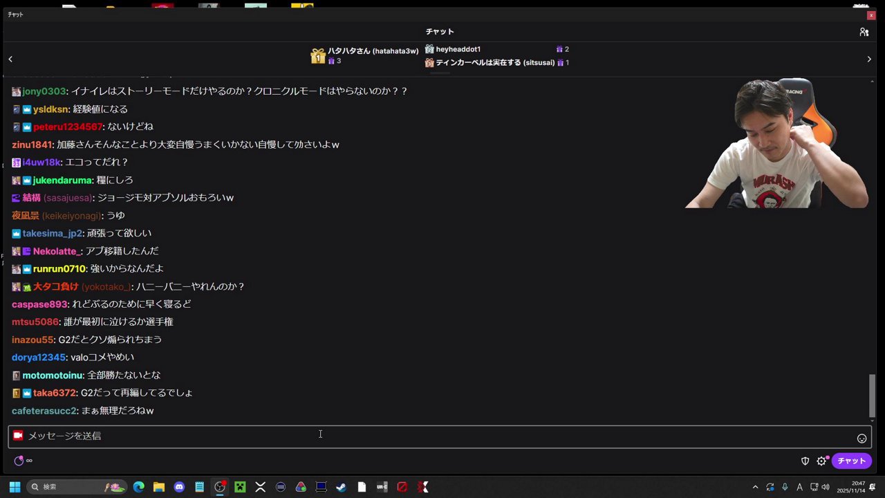Expand more gifters with the right arrow
This screenshot has height=498, width=885.
click(x=869, y=59)
